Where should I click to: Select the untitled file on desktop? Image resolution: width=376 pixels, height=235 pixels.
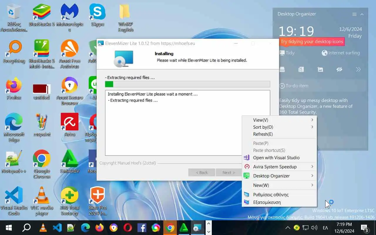42,91
